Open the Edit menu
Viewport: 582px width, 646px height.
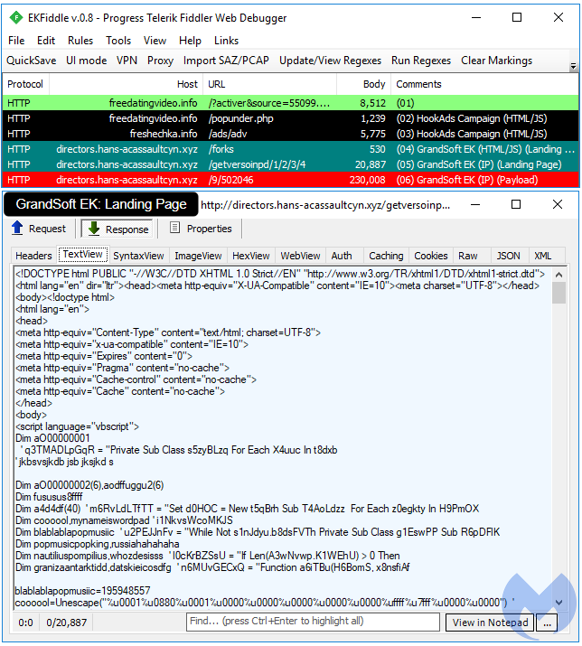[x=46, y=41]
